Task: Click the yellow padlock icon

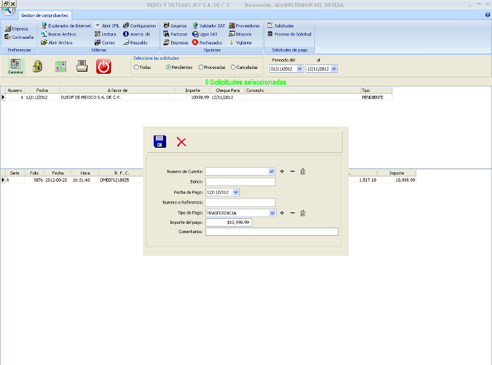Action: (x=37, y=66)
